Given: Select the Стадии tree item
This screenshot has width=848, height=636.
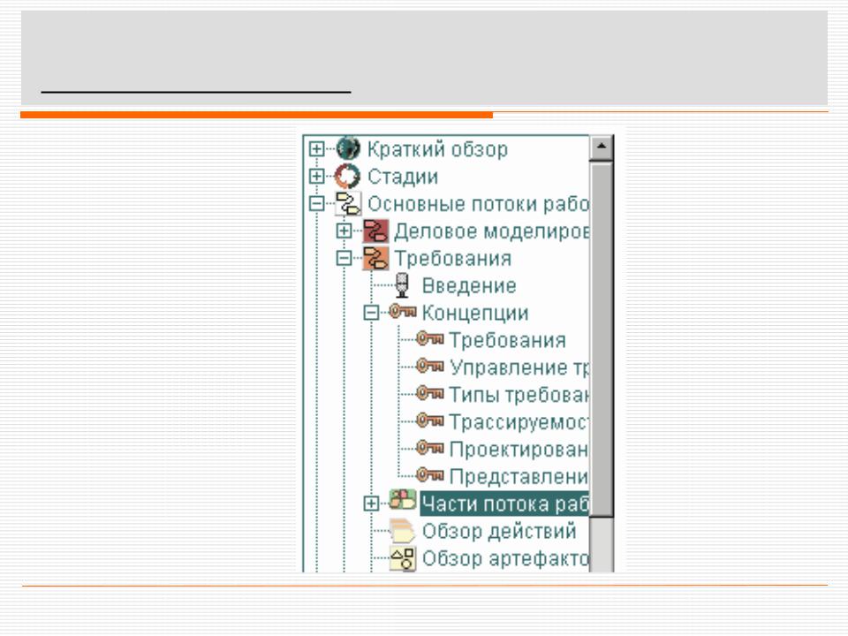Looking at the screenshot, I should [x=403, y=177].
